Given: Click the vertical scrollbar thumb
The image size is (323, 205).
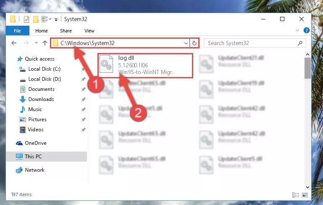Looking at the screenshot, I should click(307, 68).
